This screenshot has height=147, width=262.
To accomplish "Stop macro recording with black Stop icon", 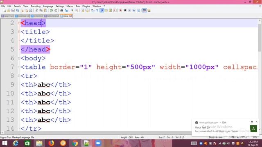I will click(125, 10).
